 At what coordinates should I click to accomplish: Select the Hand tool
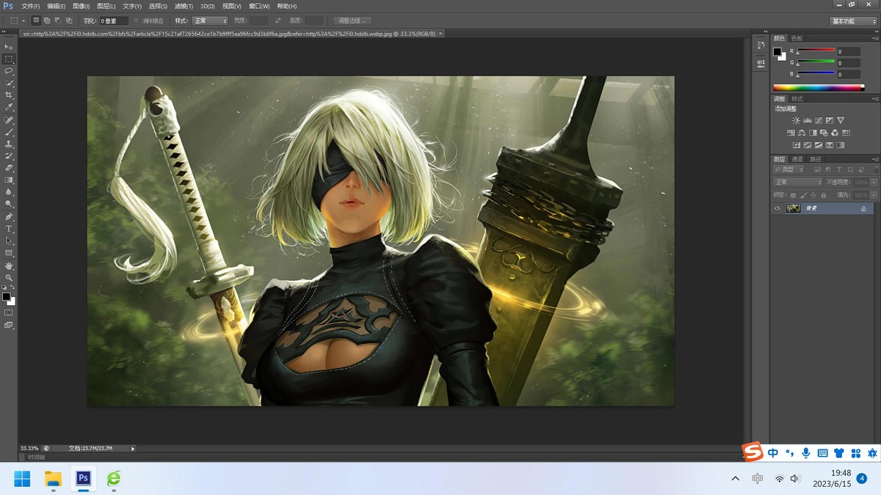(x=9, y=265)
